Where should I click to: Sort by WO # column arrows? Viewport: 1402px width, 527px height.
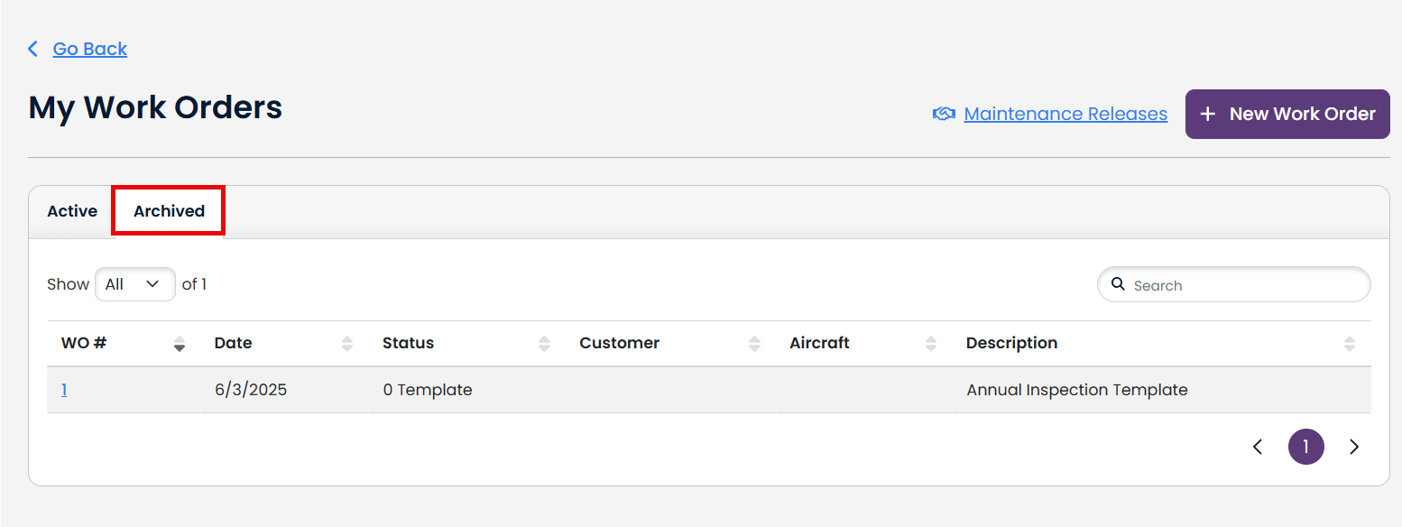pyautogui.click(x=180, y=343)
